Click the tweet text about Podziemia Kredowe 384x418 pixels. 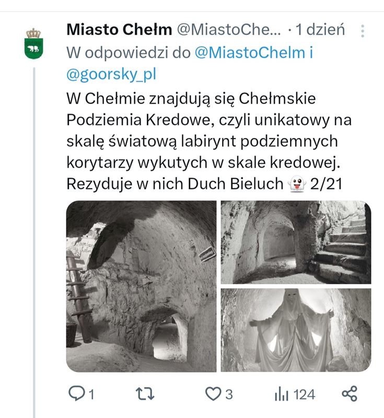[x=209, y=141]
